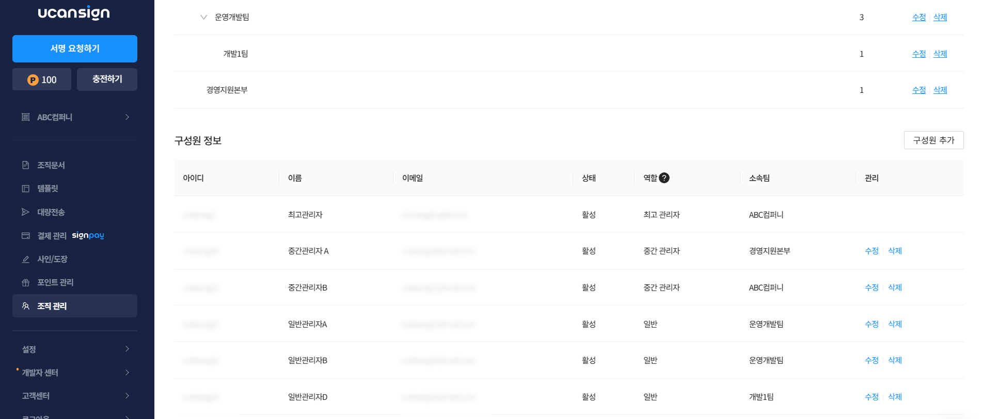Click 수정 for 경영지원본부 team row
The image size is (982, 419).
[919, 90]
